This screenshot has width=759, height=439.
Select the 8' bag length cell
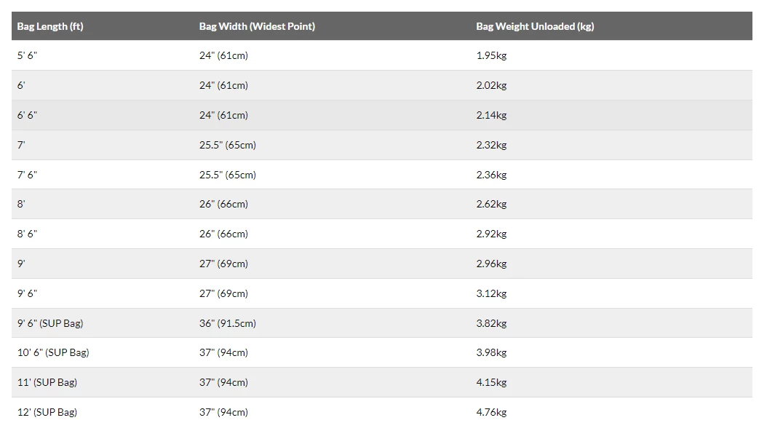tap(21, 205)
